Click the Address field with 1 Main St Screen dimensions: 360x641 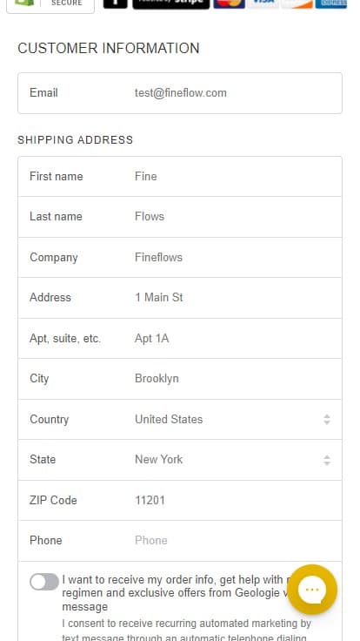point(180,298)
